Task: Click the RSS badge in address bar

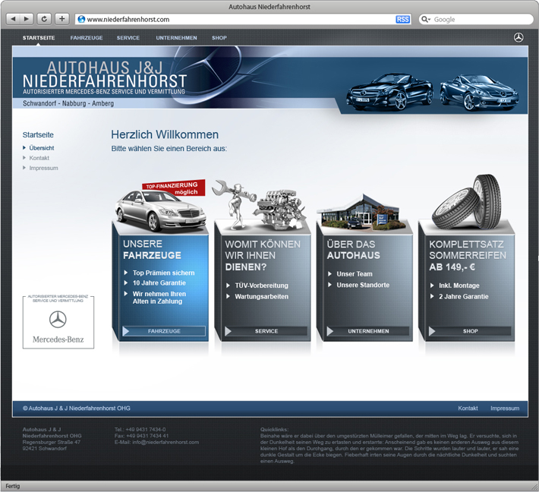Action: 402,19
